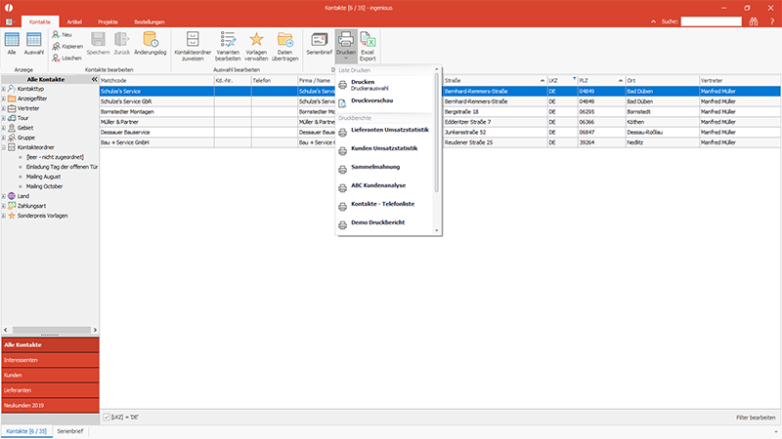Select Mailing August folder
The width and height of the screenshot is (782, 439).
tap(43, 177)
